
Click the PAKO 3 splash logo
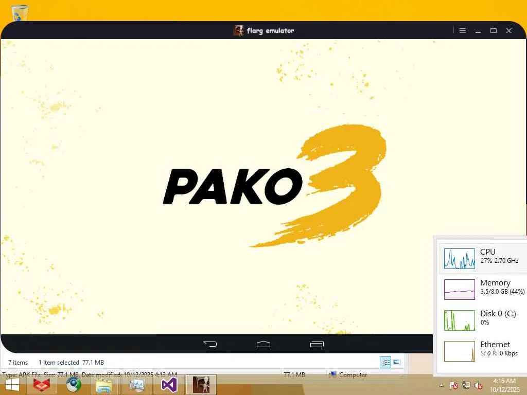275,186
